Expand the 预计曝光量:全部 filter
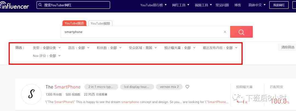The height and width of the screenshot is (111, 296). [180, 48]
